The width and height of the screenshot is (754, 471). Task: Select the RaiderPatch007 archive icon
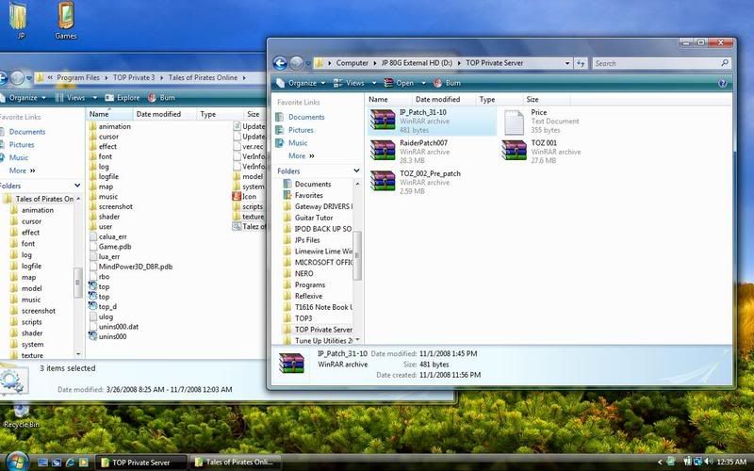[x=383, y=151]
